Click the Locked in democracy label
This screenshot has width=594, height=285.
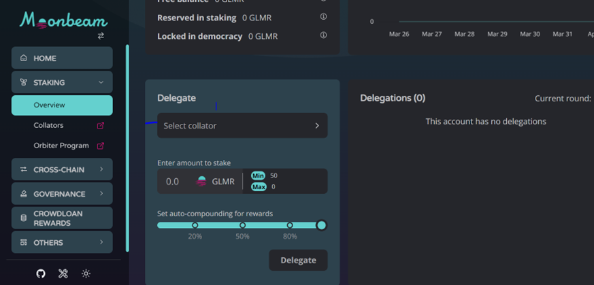pos(199,36)
